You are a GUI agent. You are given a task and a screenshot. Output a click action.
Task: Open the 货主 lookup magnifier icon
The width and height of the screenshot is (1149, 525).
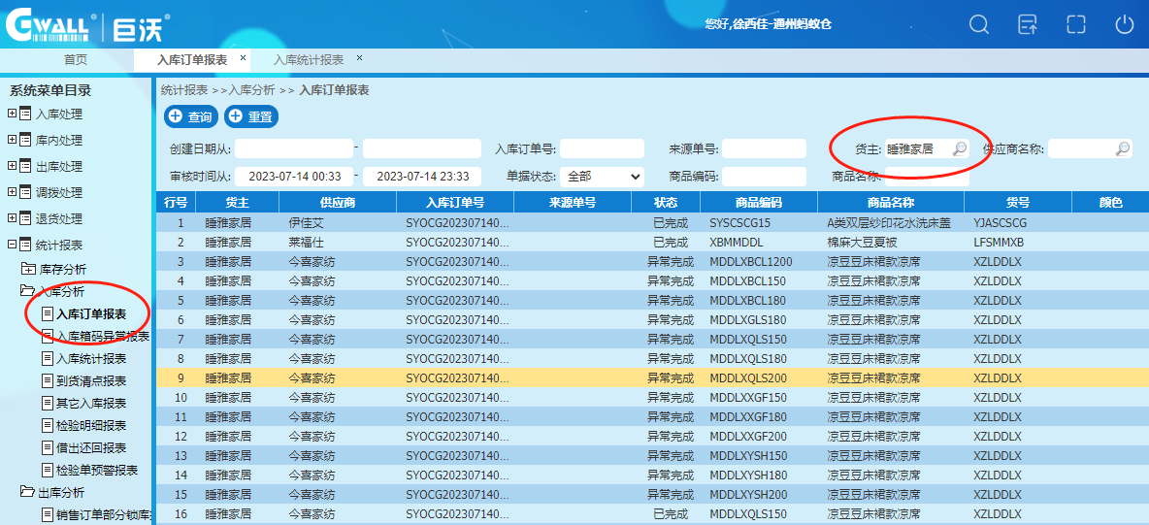click(959, 148)
